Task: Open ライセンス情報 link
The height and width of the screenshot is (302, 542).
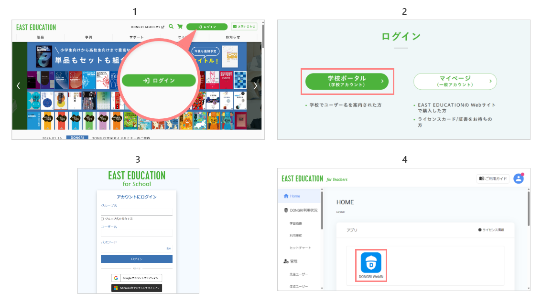Action: (491, 230)
